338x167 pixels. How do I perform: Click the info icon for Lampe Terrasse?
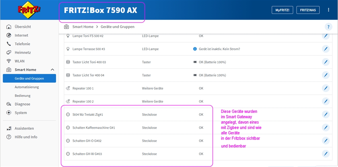[195, 49]
